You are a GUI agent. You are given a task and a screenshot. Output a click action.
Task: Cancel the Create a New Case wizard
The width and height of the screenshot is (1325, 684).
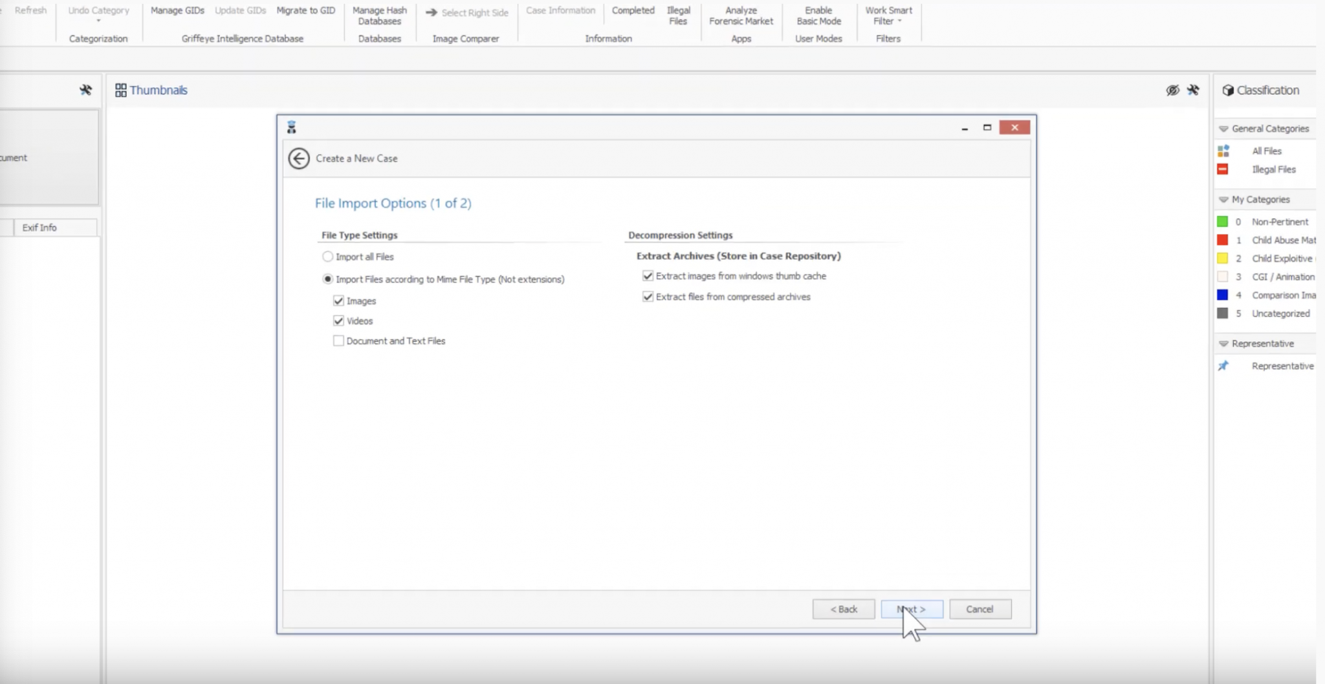point(980,608)
